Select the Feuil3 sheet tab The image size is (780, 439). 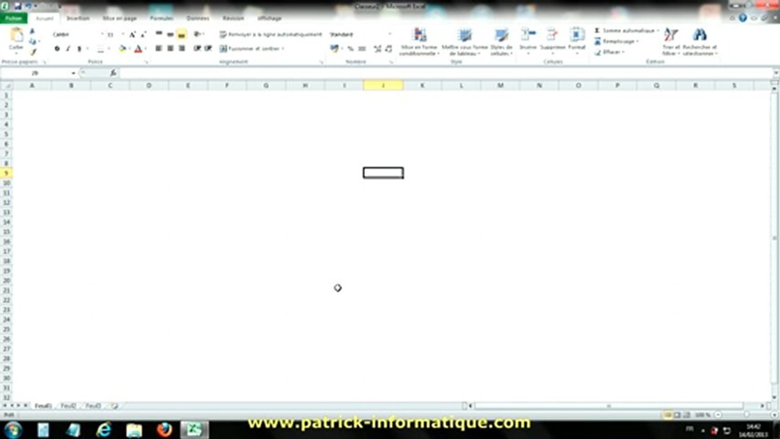93,405
